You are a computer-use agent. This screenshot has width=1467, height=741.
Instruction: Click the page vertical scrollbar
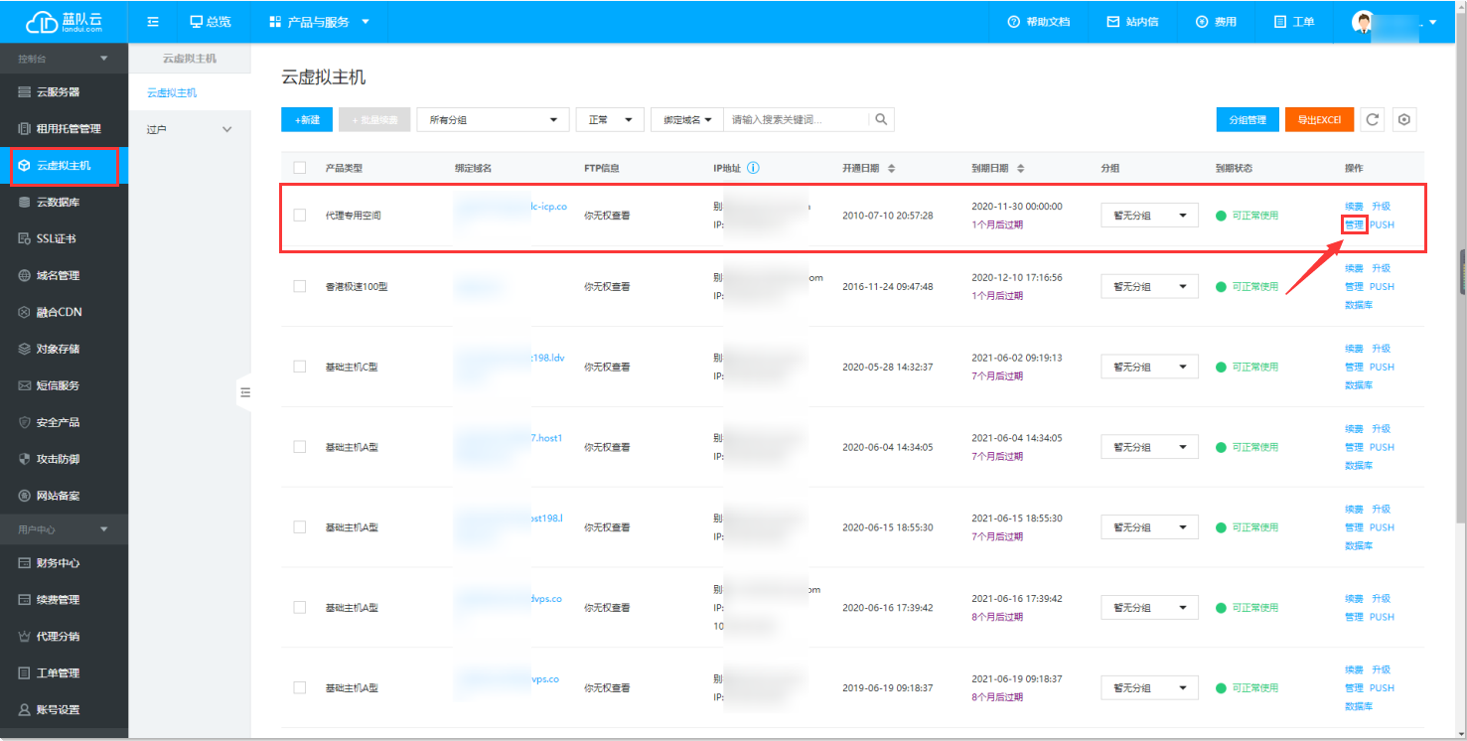pyautogui.click(x=1462, y=268)
